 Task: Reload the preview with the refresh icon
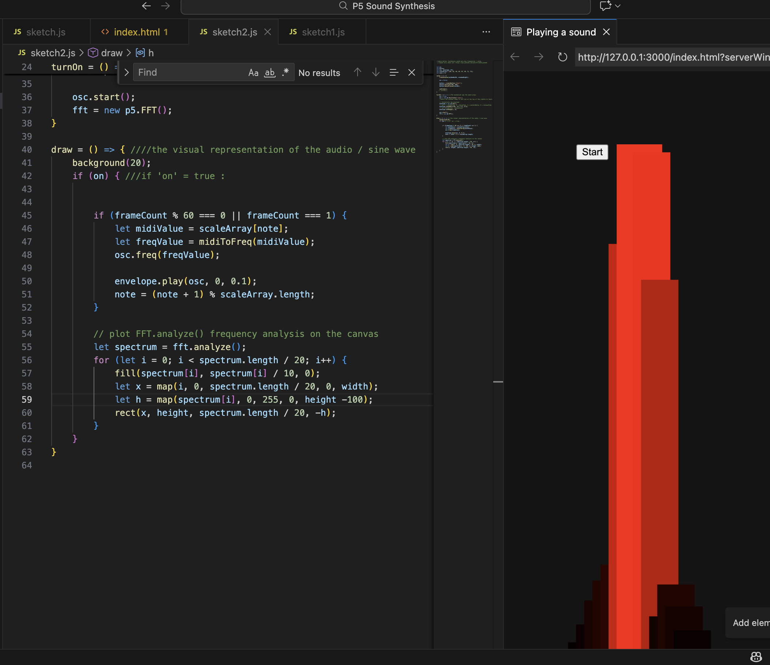[x=562, y=57]
